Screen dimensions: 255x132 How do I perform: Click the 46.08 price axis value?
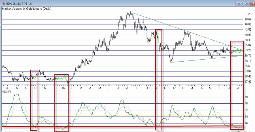click(248, 24)
